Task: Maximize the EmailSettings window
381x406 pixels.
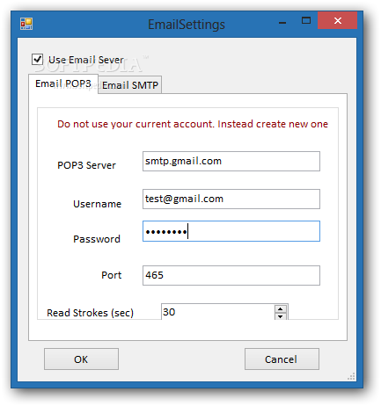Action: click(306, 21)
